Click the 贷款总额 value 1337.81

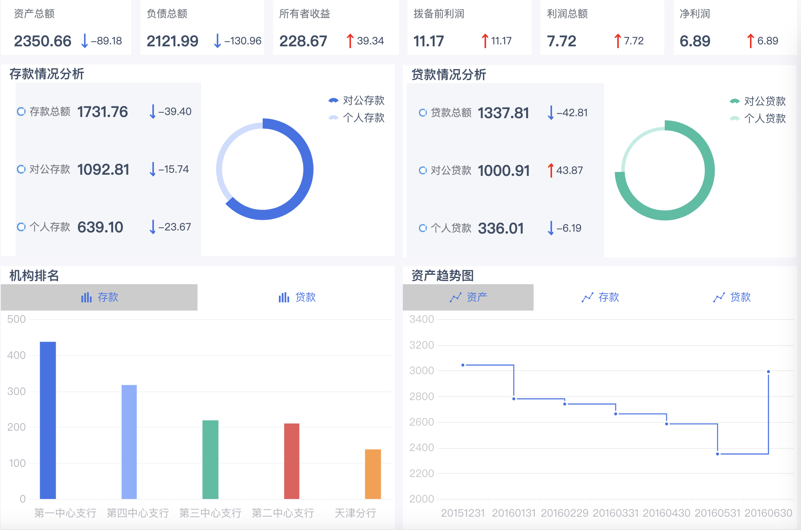(503, 113)
